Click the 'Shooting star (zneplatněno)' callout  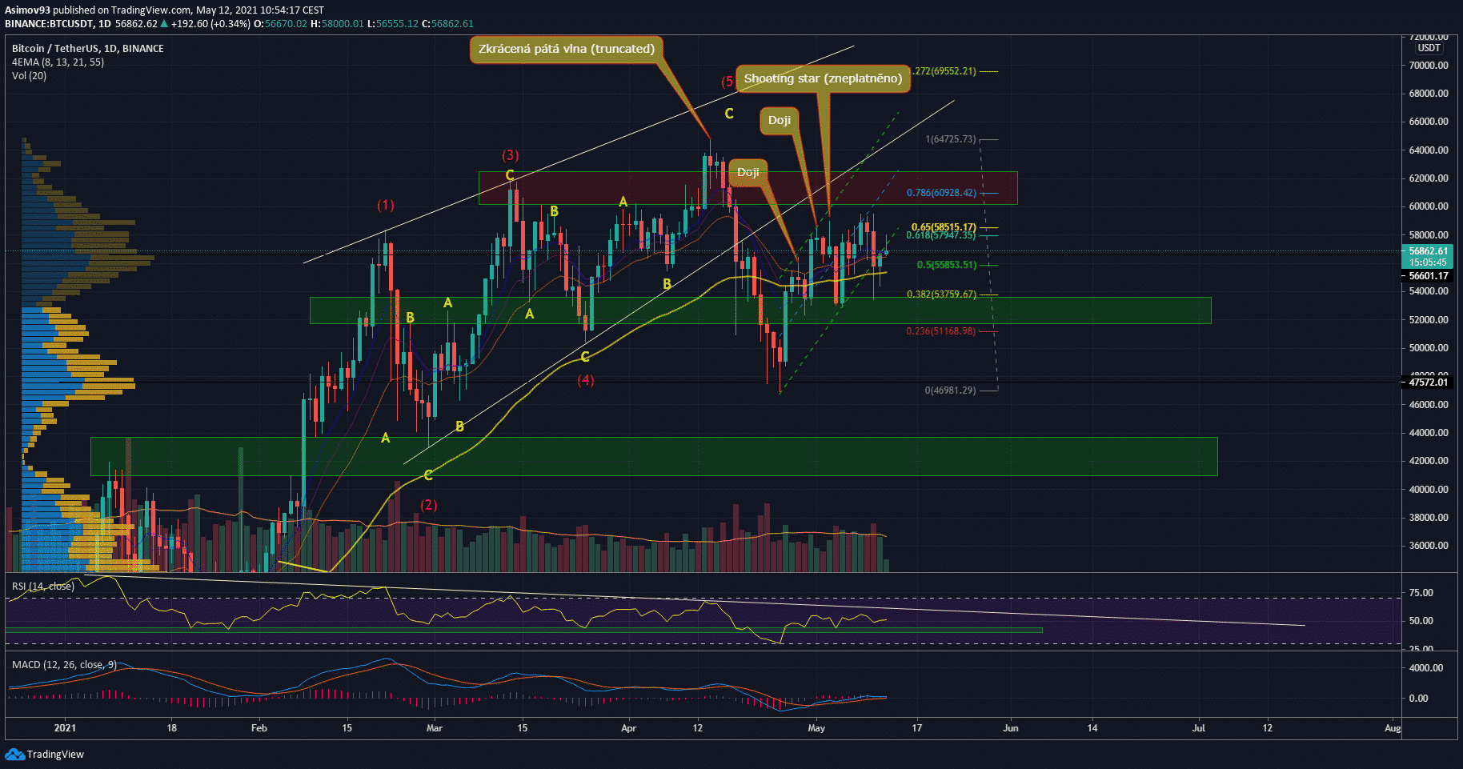(x=823, y=78)
